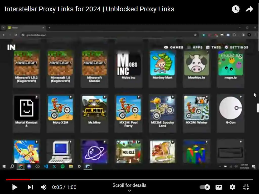259x194 pixels.
Task: Click the Watch Later clock icon
Action: 235,9
